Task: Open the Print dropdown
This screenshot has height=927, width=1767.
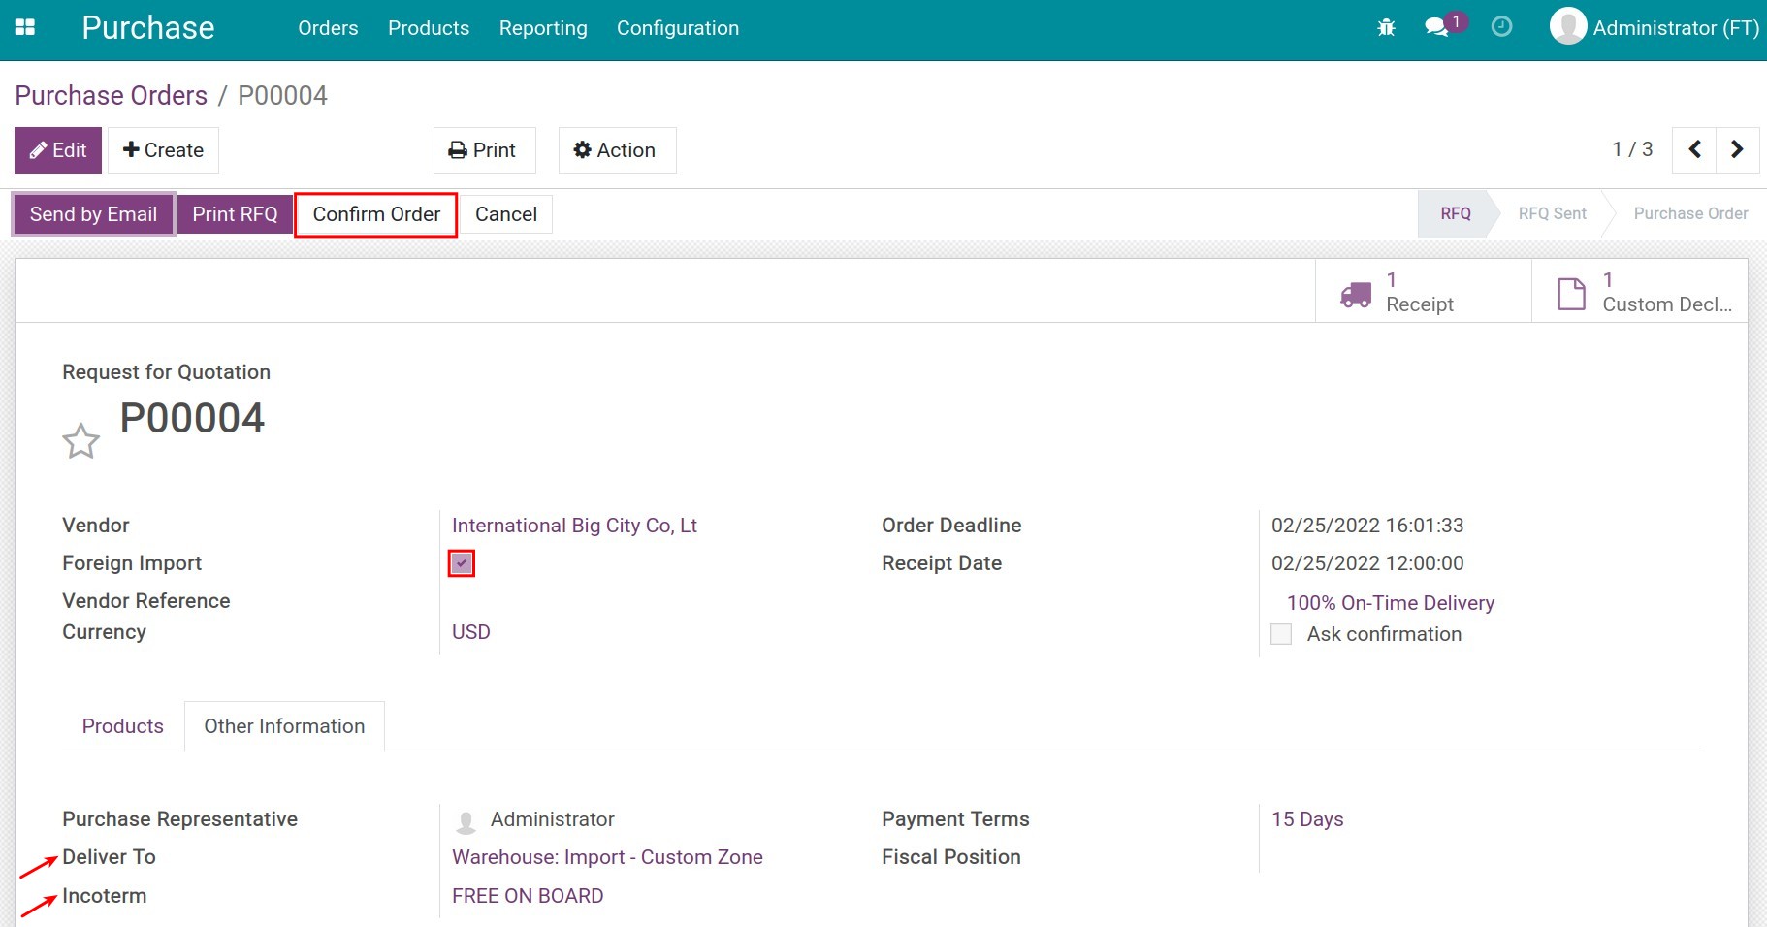Action: (x=483, y=150)
